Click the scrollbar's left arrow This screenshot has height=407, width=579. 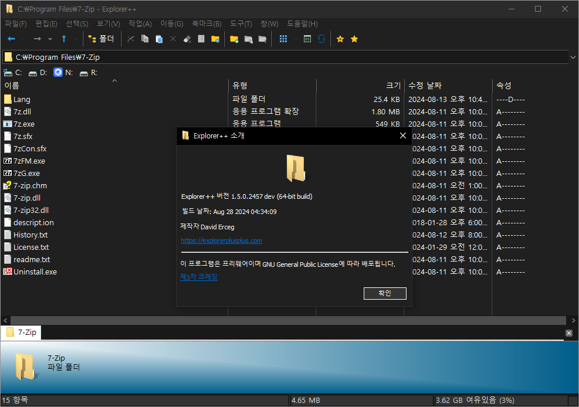[x=5, y=320]
